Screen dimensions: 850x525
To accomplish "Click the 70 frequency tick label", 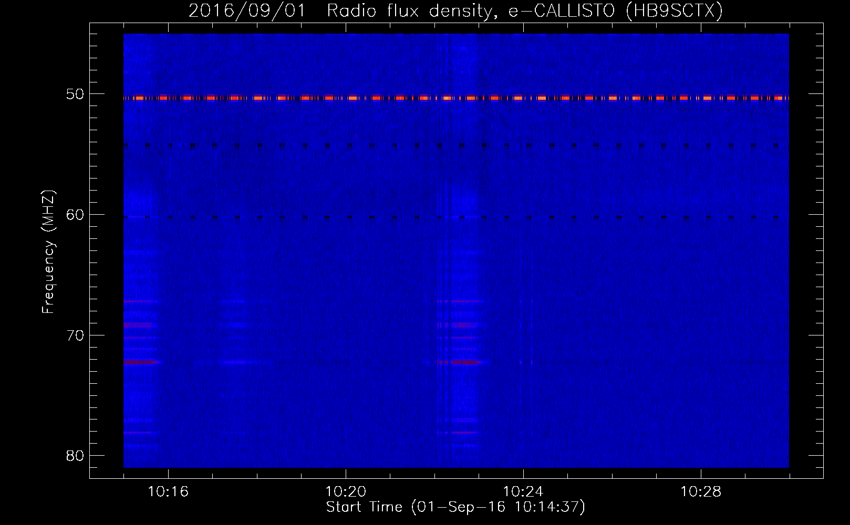I will coord(76,335).
